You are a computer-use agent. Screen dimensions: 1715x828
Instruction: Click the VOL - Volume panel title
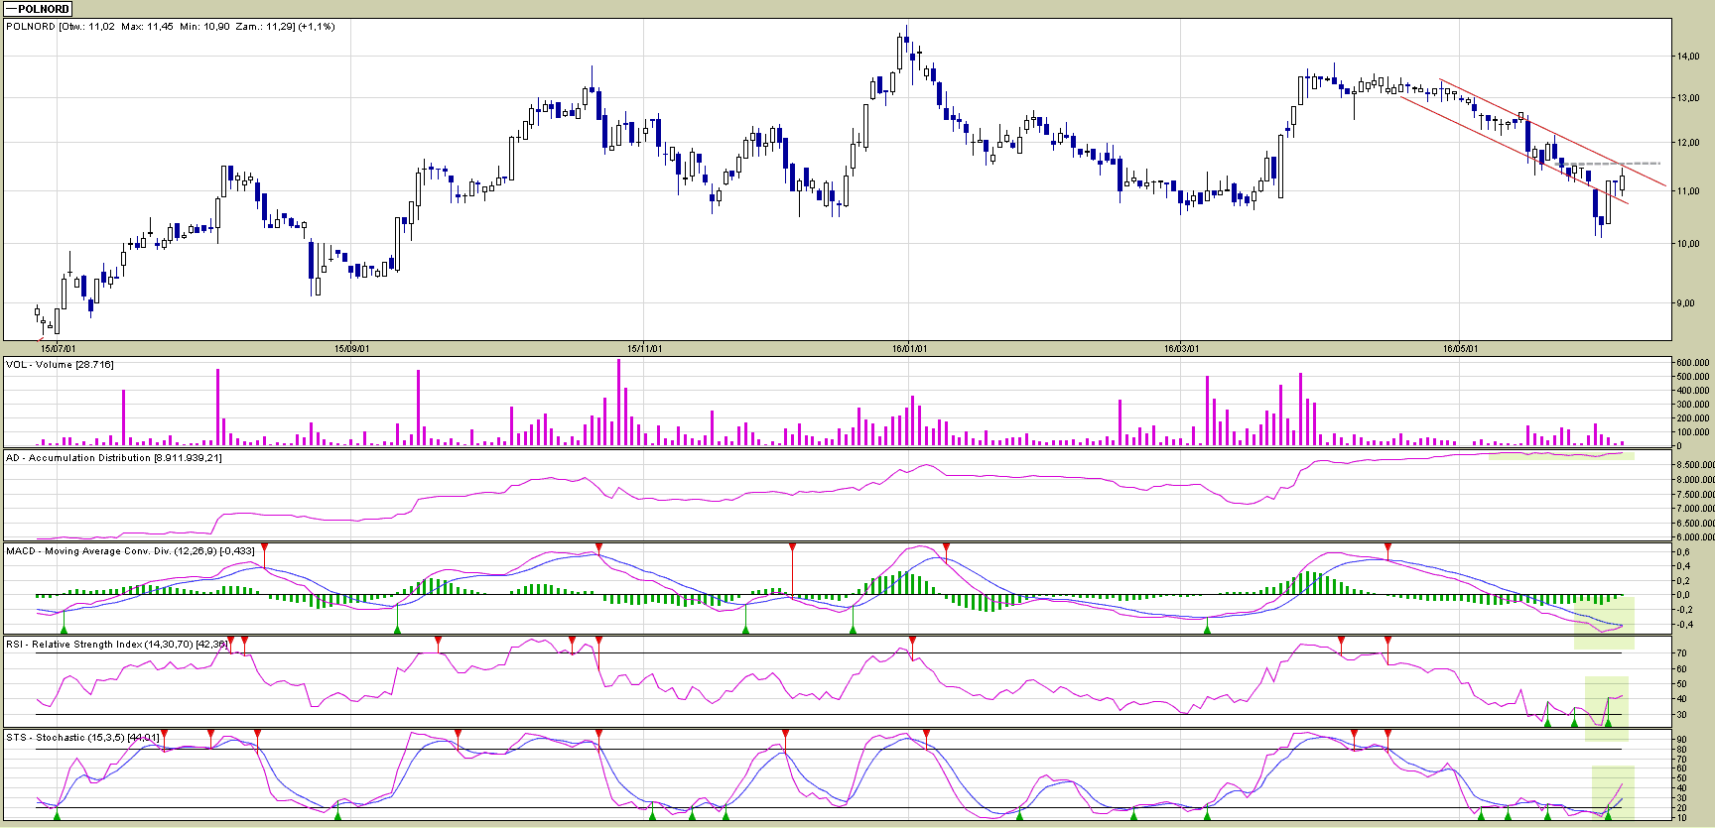pyautogui.click(x=60, y=365)
